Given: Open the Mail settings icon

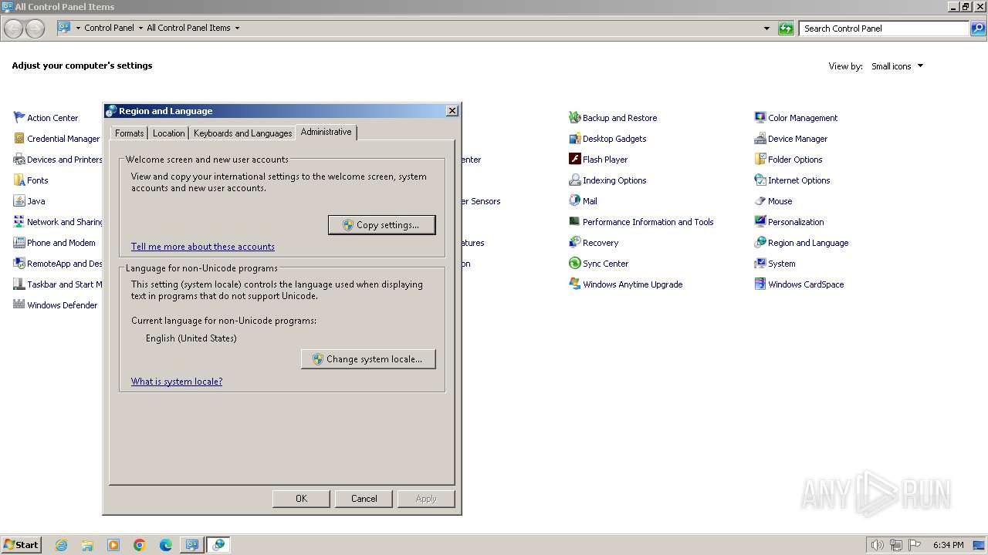Looking at the screenshot, I should coord(574,201).
